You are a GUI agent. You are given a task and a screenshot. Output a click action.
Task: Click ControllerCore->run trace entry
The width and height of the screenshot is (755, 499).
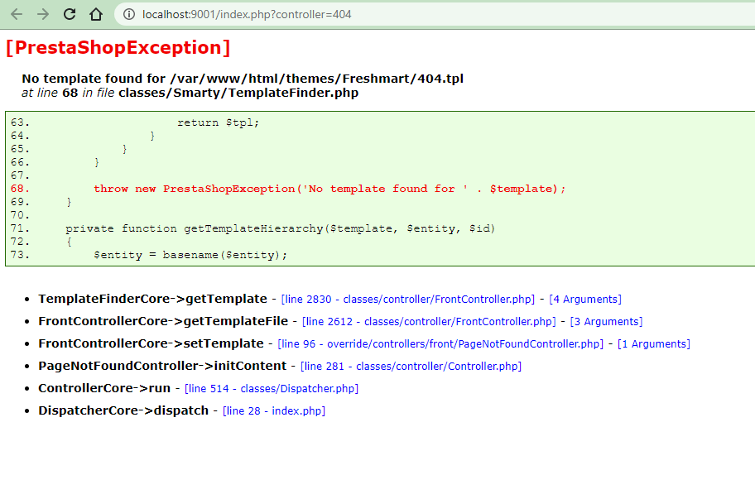pos(104,388)
